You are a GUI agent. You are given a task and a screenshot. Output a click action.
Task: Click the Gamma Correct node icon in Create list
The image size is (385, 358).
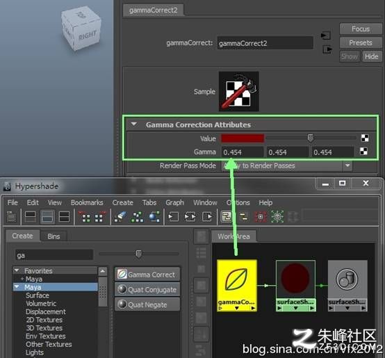(x=122, y=274)
